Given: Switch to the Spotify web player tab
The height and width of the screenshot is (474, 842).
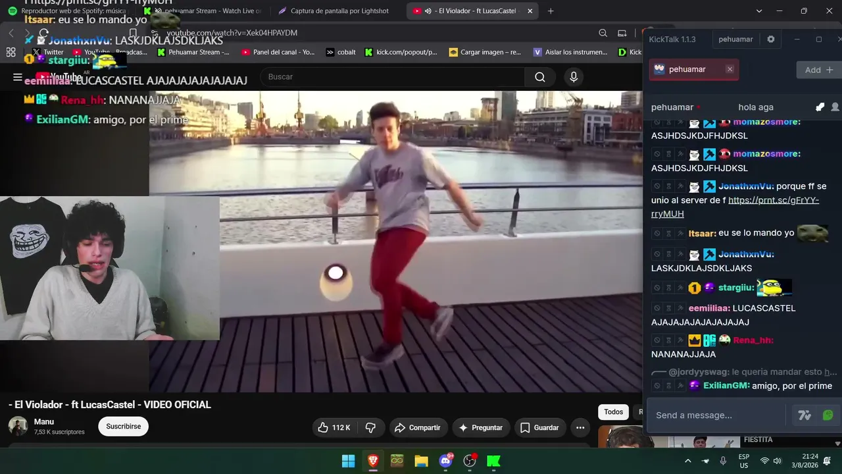Looking at the screenshot, I should [x=68, y=11].
